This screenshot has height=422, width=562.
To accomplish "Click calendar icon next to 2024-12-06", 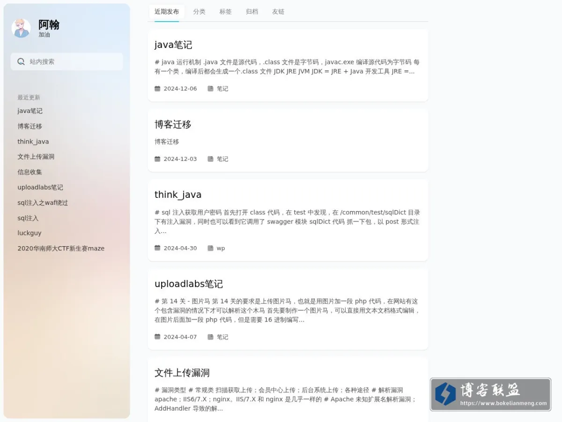I will [x=157, y=89].
